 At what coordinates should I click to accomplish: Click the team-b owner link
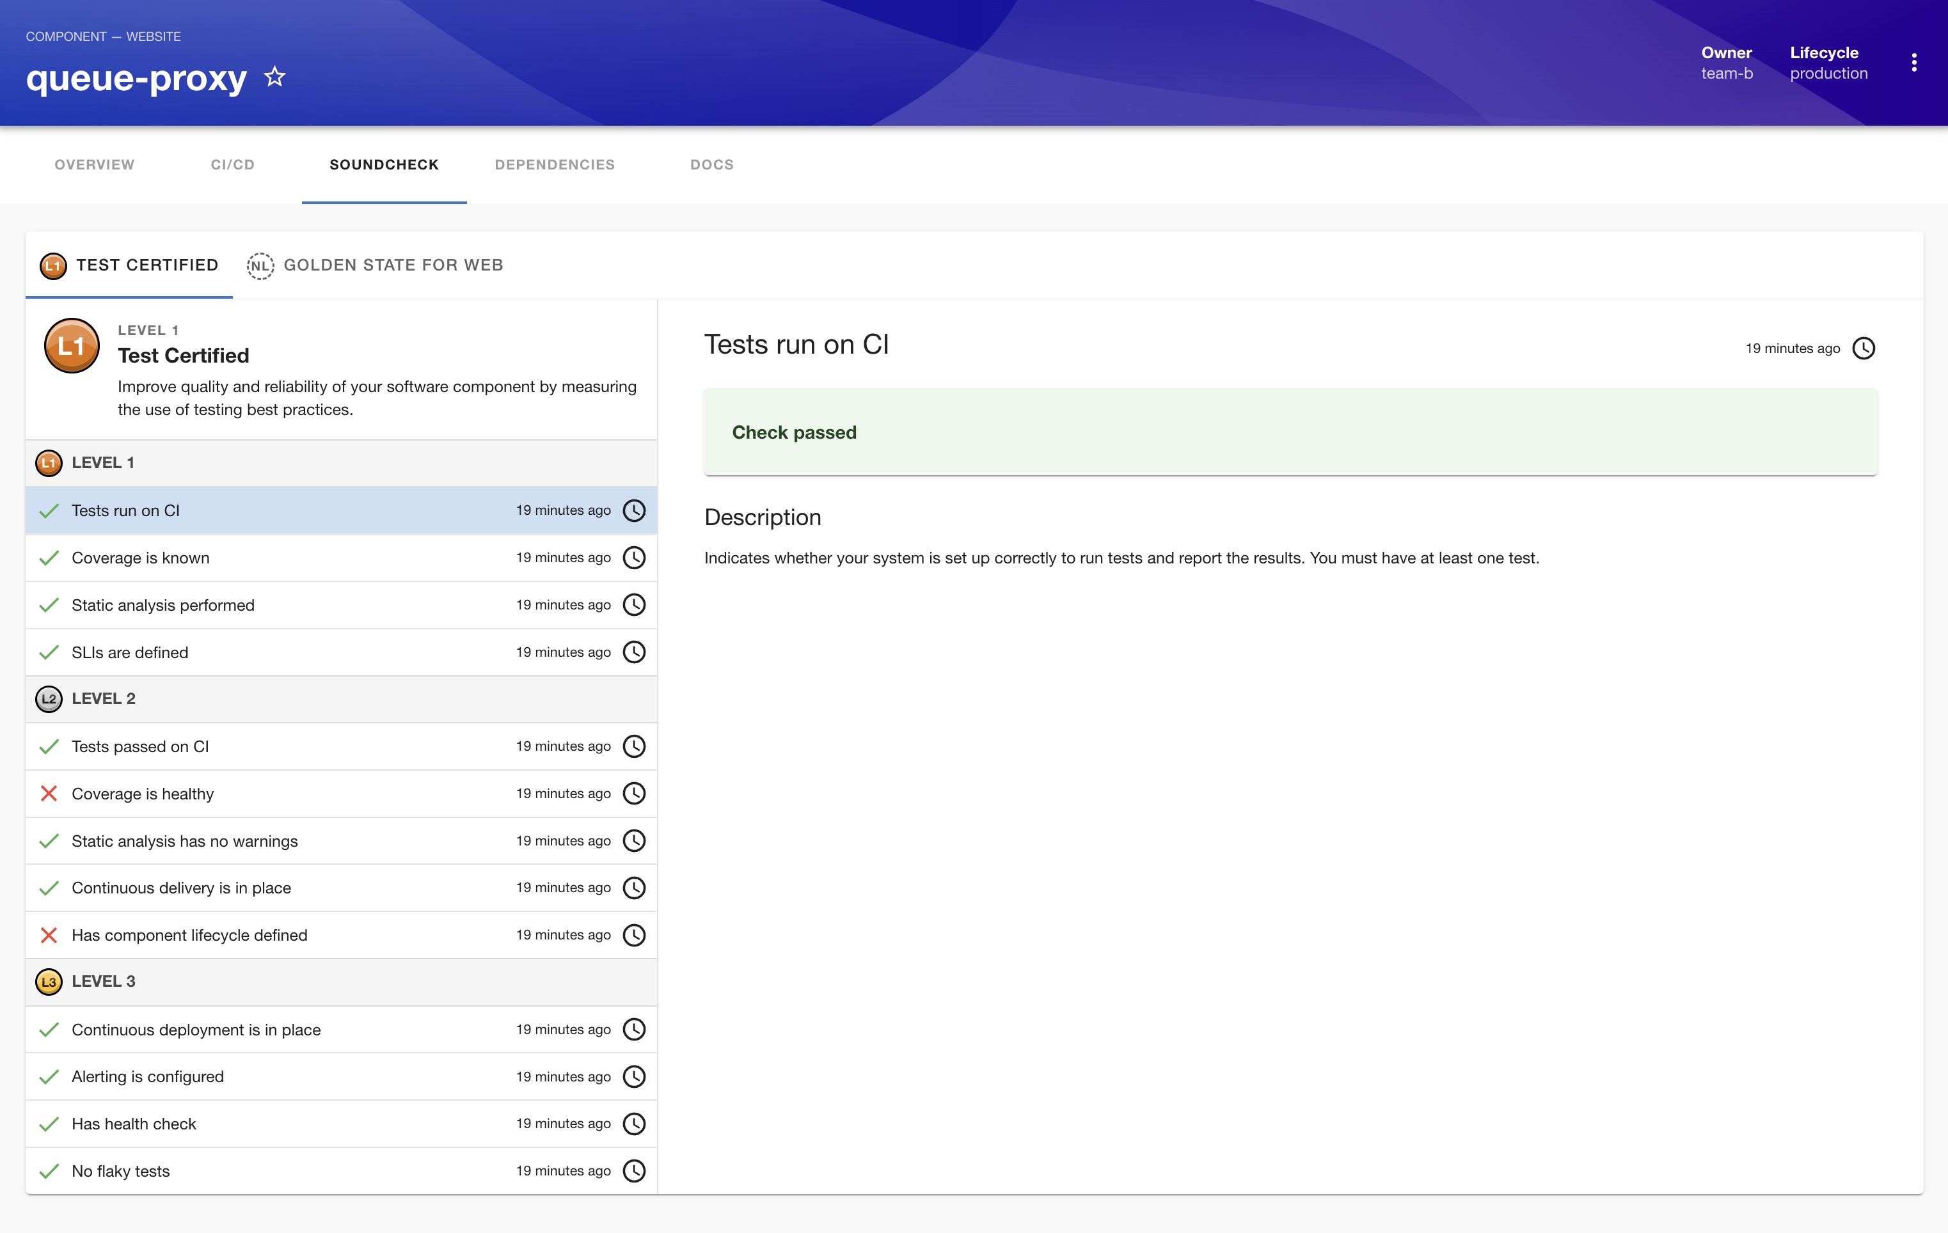pos(1727,74)
